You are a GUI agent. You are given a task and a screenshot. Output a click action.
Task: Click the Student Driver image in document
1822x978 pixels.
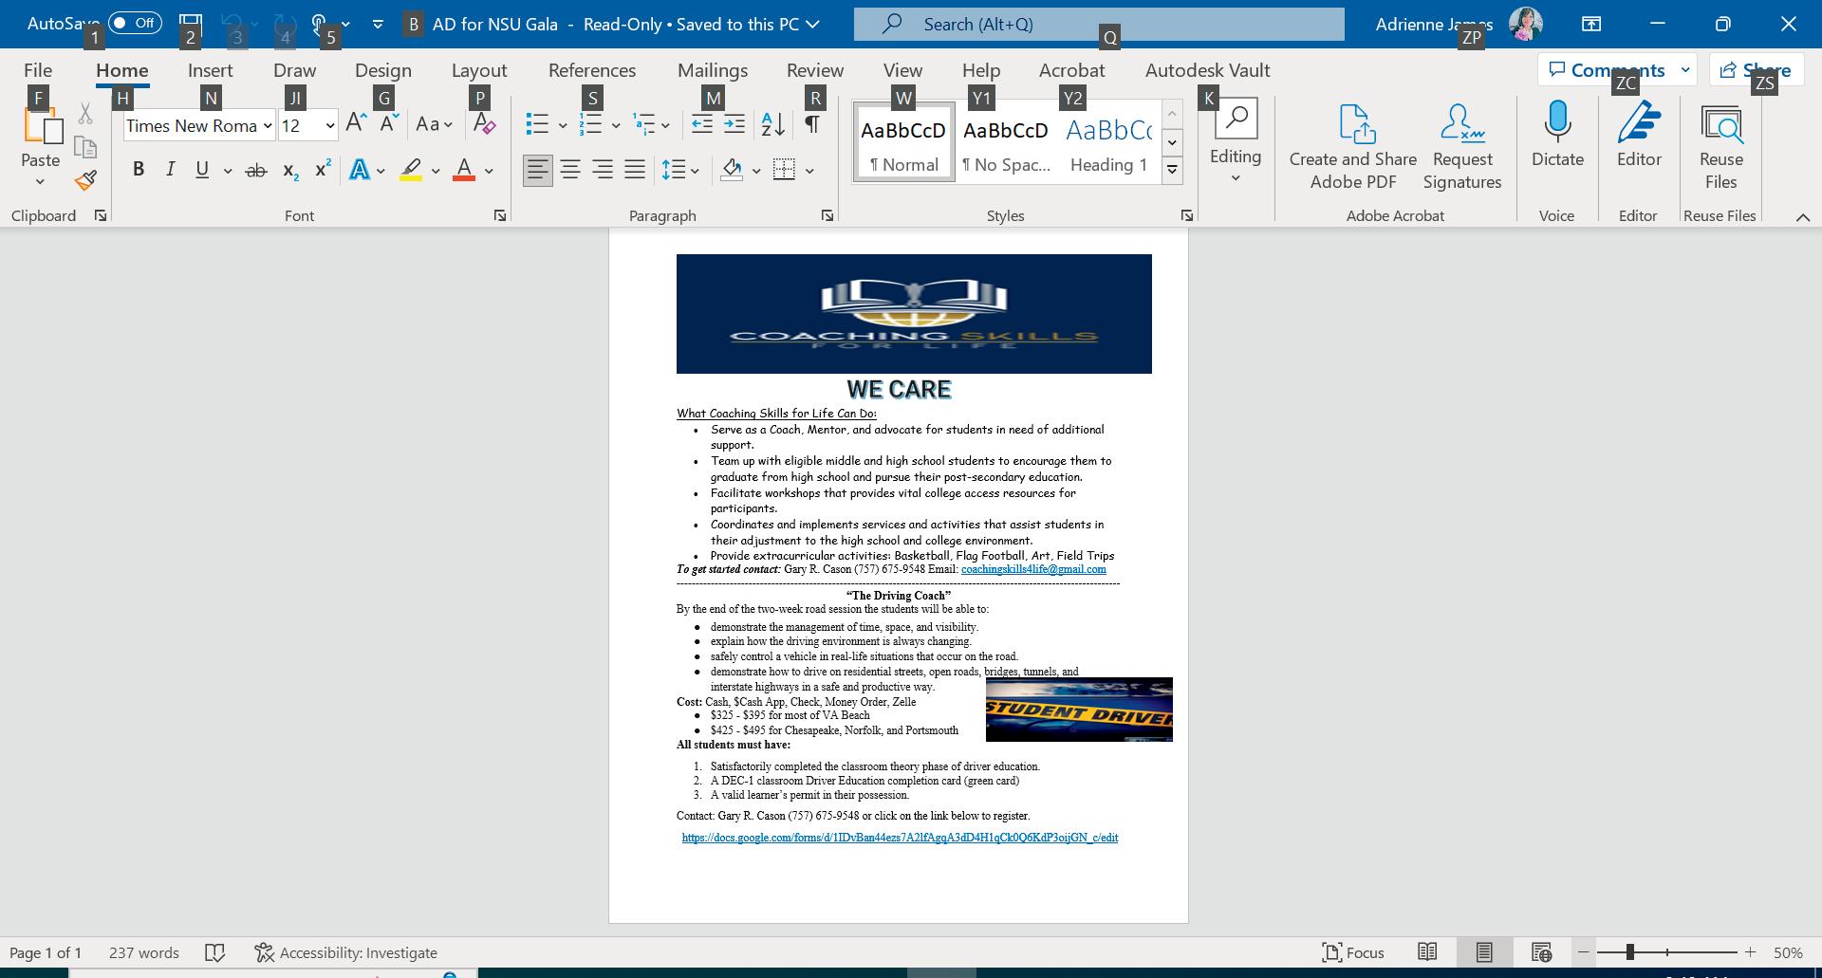[1079, 710]
